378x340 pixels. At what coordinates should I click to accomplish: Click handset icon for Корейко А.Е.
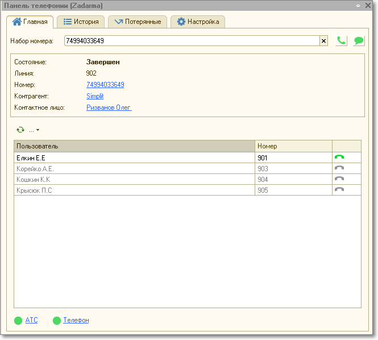click(x=339, y=168)
